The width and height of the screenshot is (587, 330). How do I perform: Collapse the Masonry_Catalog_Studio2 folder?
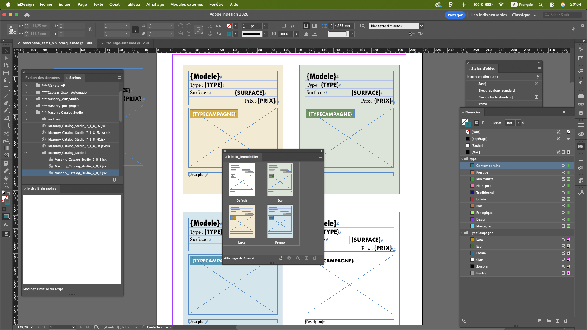26,153
